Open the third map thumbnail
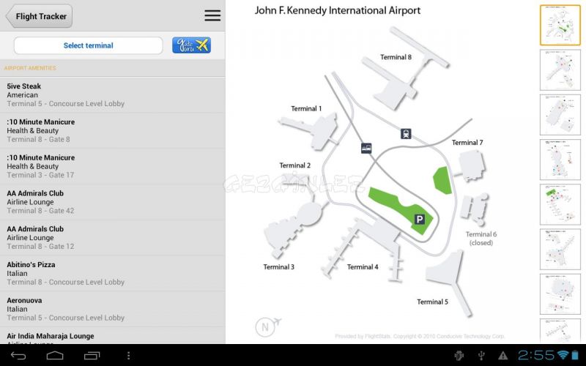This screenshot has height=366, width=586. (x=560, y=115)
